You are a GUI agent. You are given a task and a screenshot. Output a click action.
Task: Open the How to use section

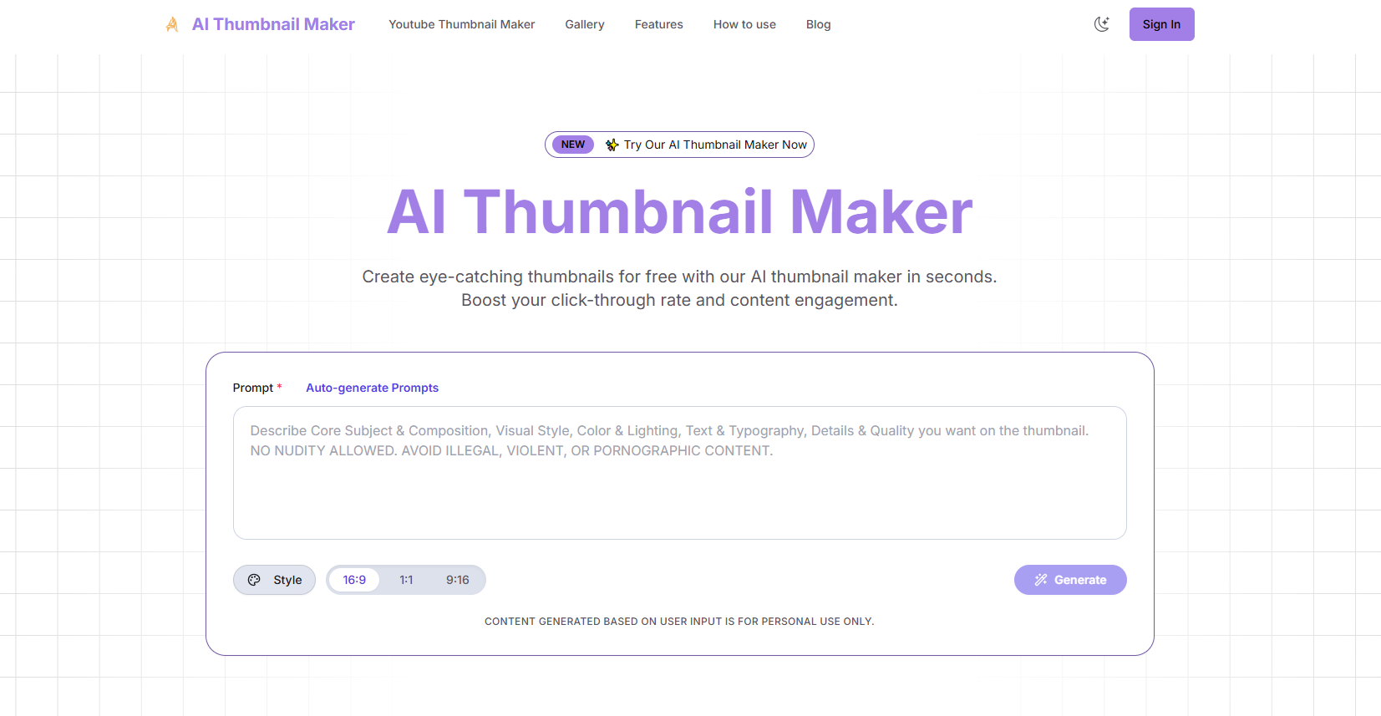[x=744, y=24]
